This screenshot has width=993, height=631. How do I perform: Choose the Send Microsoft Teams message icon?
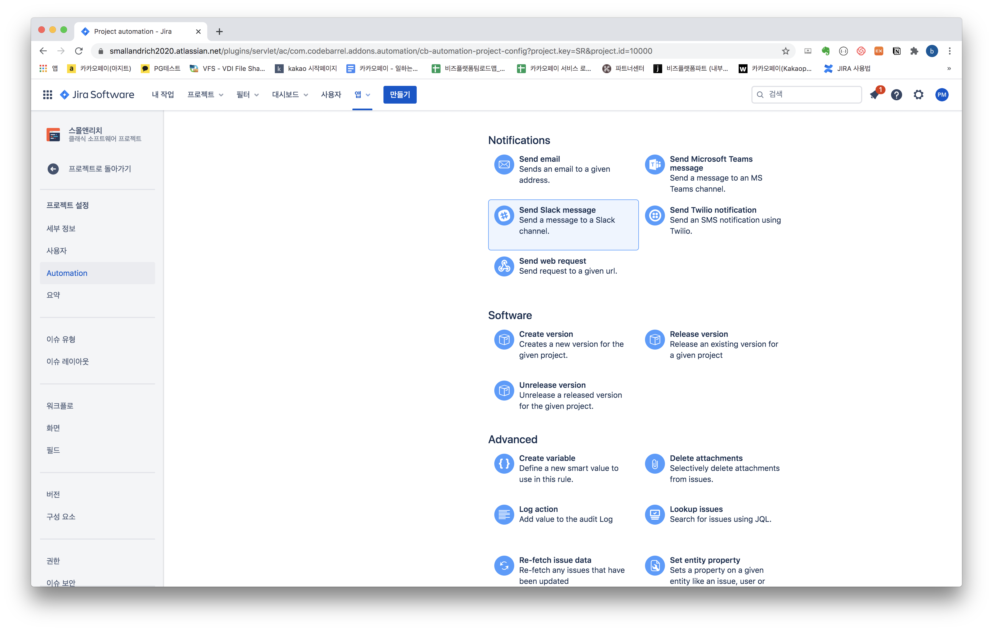coord(654,165)
